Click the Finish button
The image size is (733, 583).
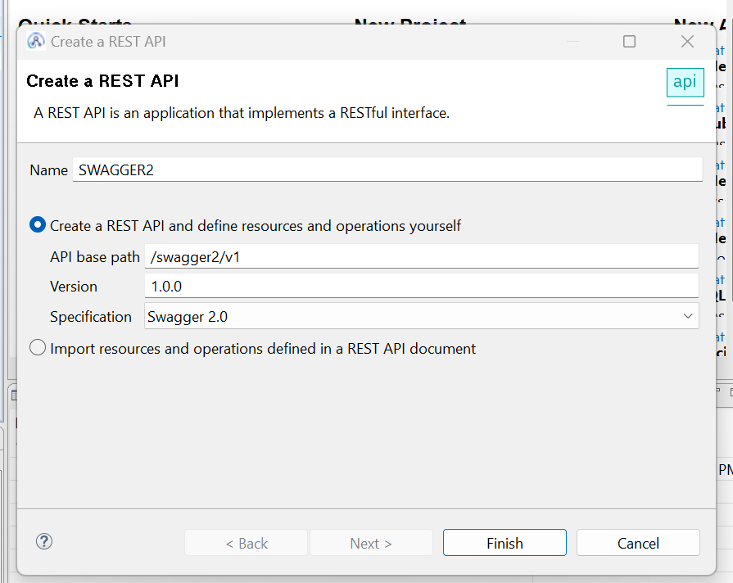(504, 542)
